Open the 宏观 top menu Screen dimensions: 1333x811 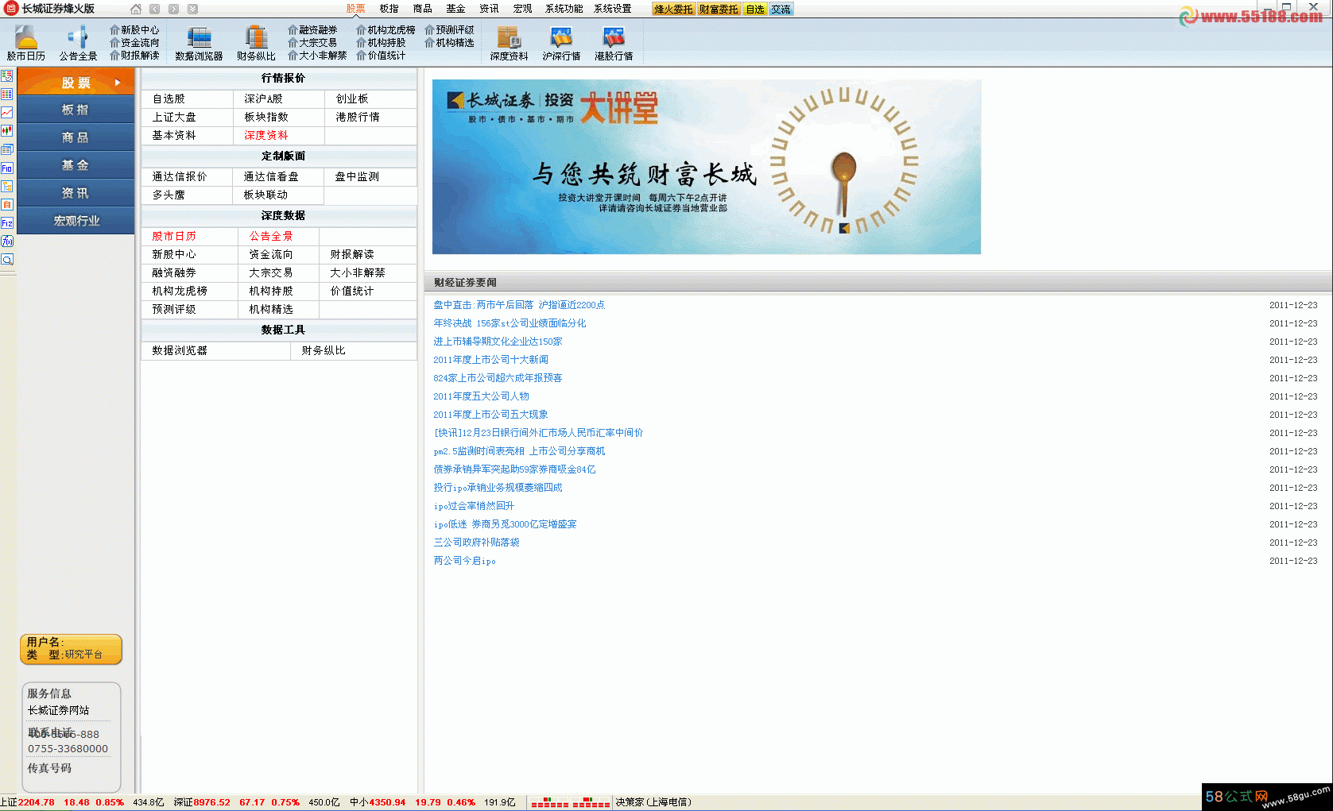pos(523,9)
